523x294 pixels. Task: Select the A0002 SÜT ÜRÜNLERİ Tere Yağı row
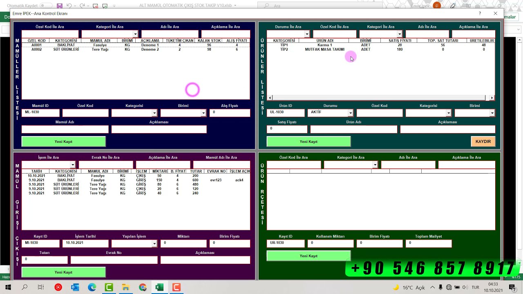click(x=136, y=49)
